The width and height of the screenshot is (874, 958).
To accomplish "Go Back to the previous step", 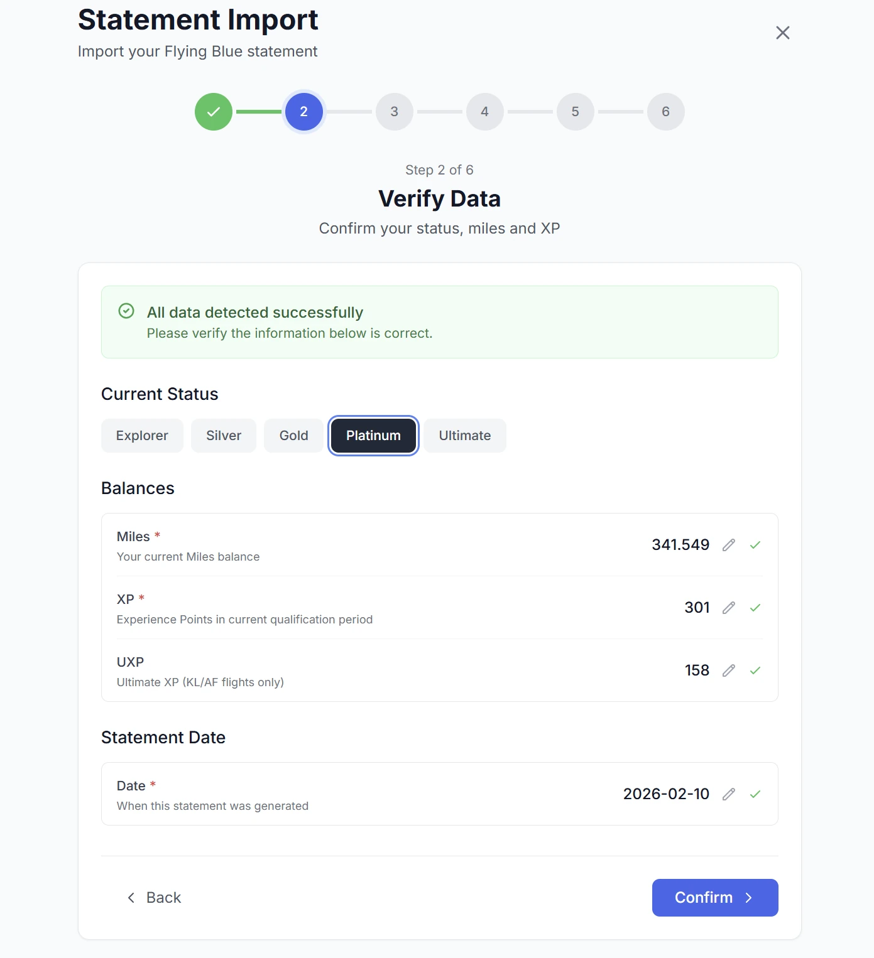I will coord(155,898).
